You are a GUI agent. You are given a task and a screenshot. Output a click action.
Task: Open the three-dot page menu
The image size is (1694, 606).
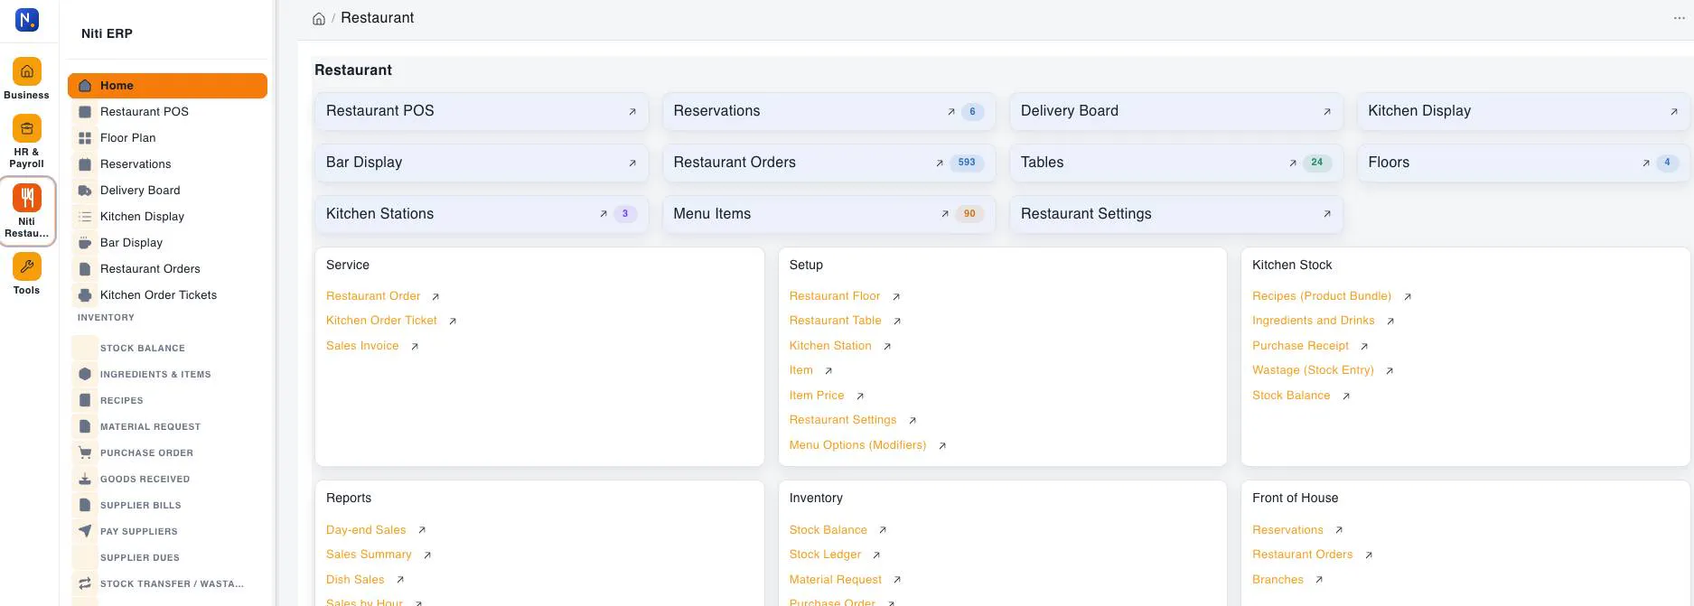1680,18
